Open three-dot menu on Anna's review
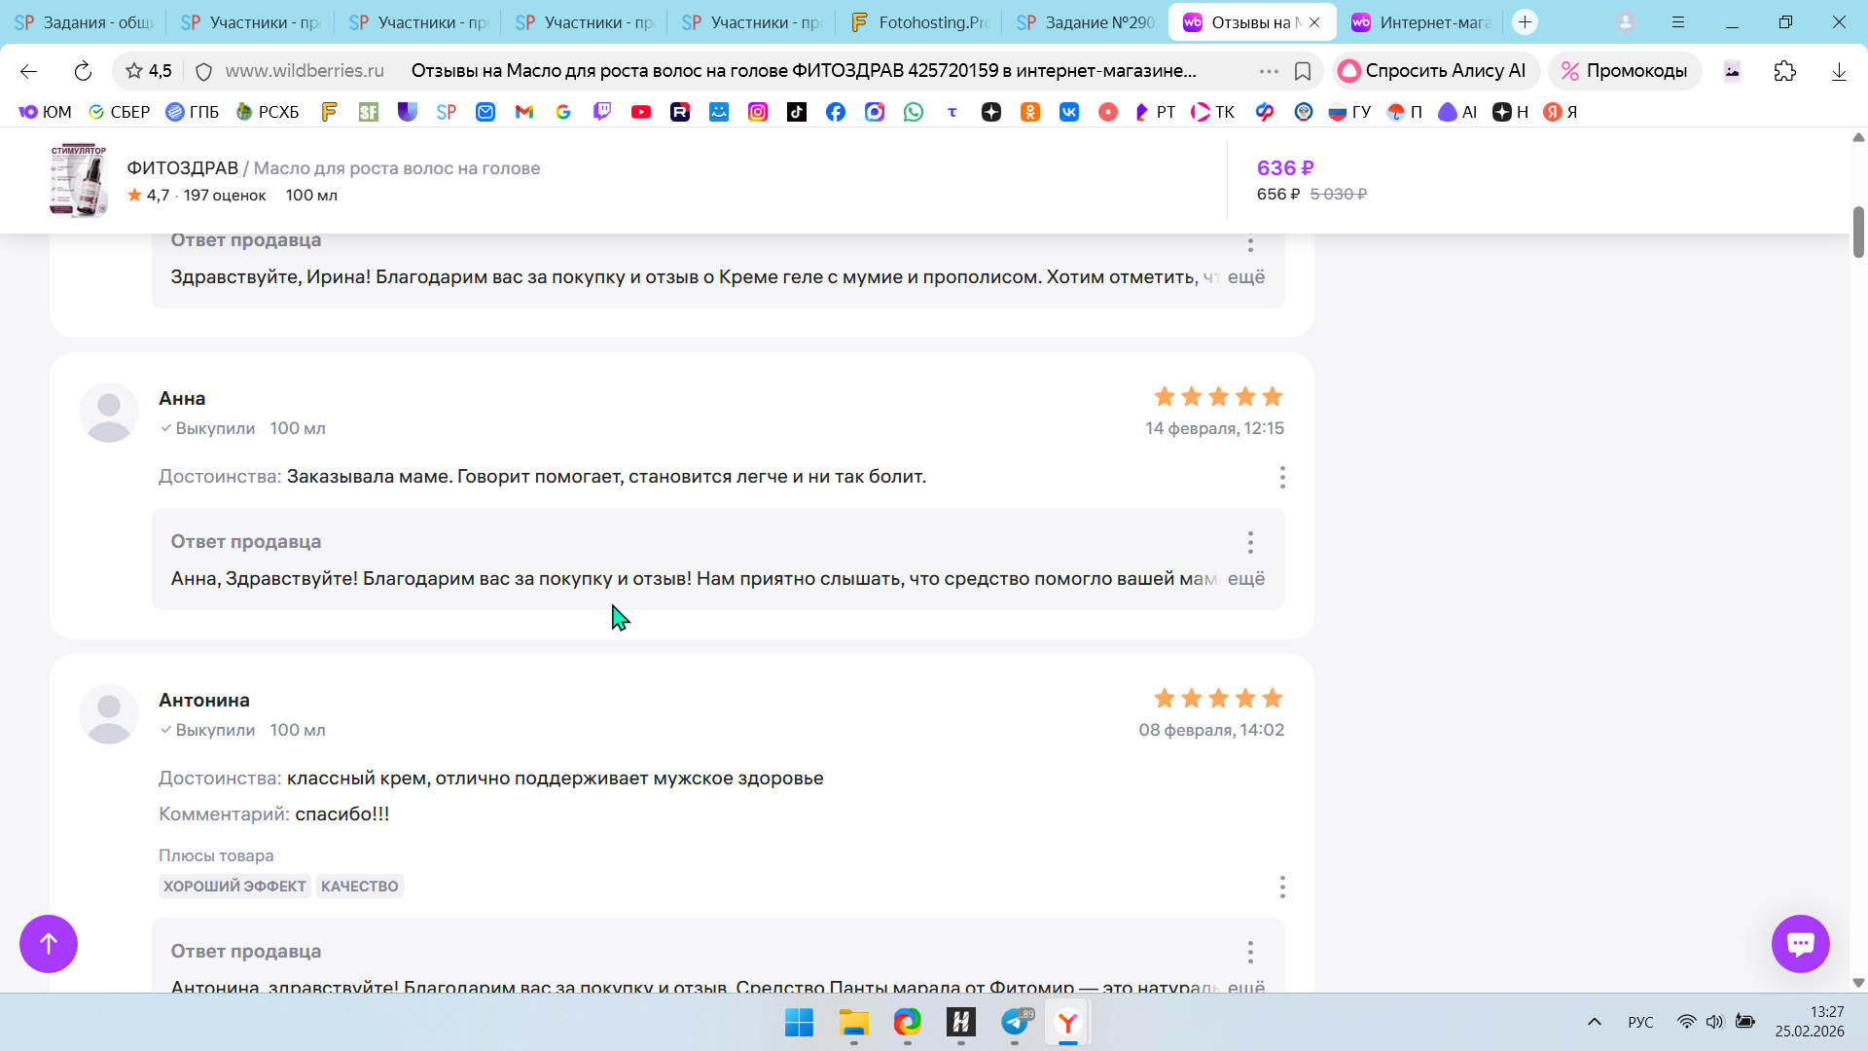1868x1051 pixels. click(x=1282, y=477)
